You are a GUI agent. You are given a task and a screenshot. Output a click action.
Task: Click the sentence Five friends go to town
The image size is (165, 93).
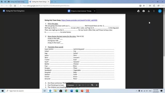56,85
